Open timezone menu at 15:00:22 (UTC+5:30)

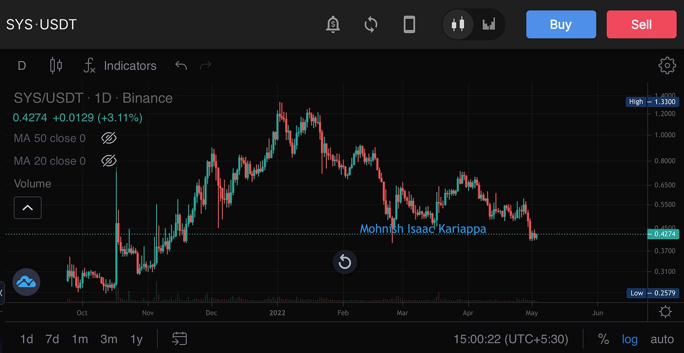click(511, 339)
